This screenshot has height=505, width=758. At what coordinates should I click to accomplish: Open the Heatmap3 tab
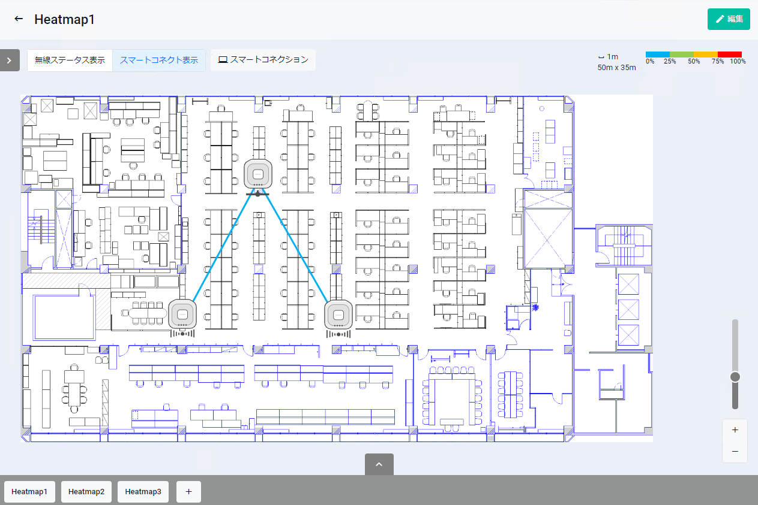(x=143, y=491)
